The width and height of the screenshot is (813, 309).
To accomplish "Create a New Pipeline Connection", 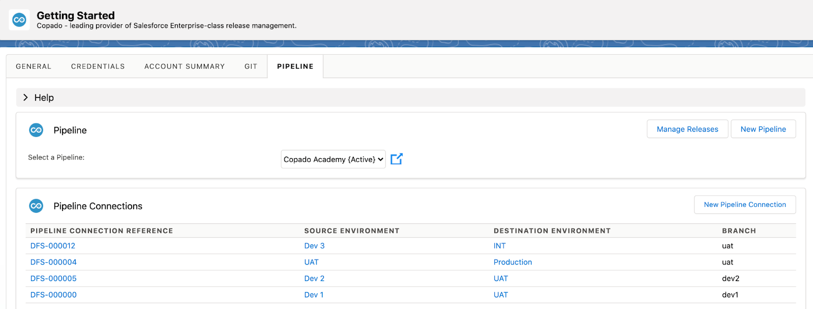I will [745, 204].
